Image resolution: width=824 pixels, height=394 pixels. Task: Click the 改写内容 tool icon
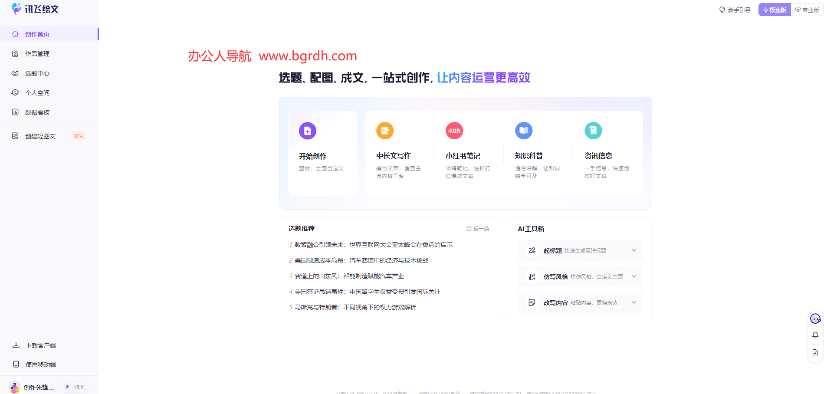(532, 302)
